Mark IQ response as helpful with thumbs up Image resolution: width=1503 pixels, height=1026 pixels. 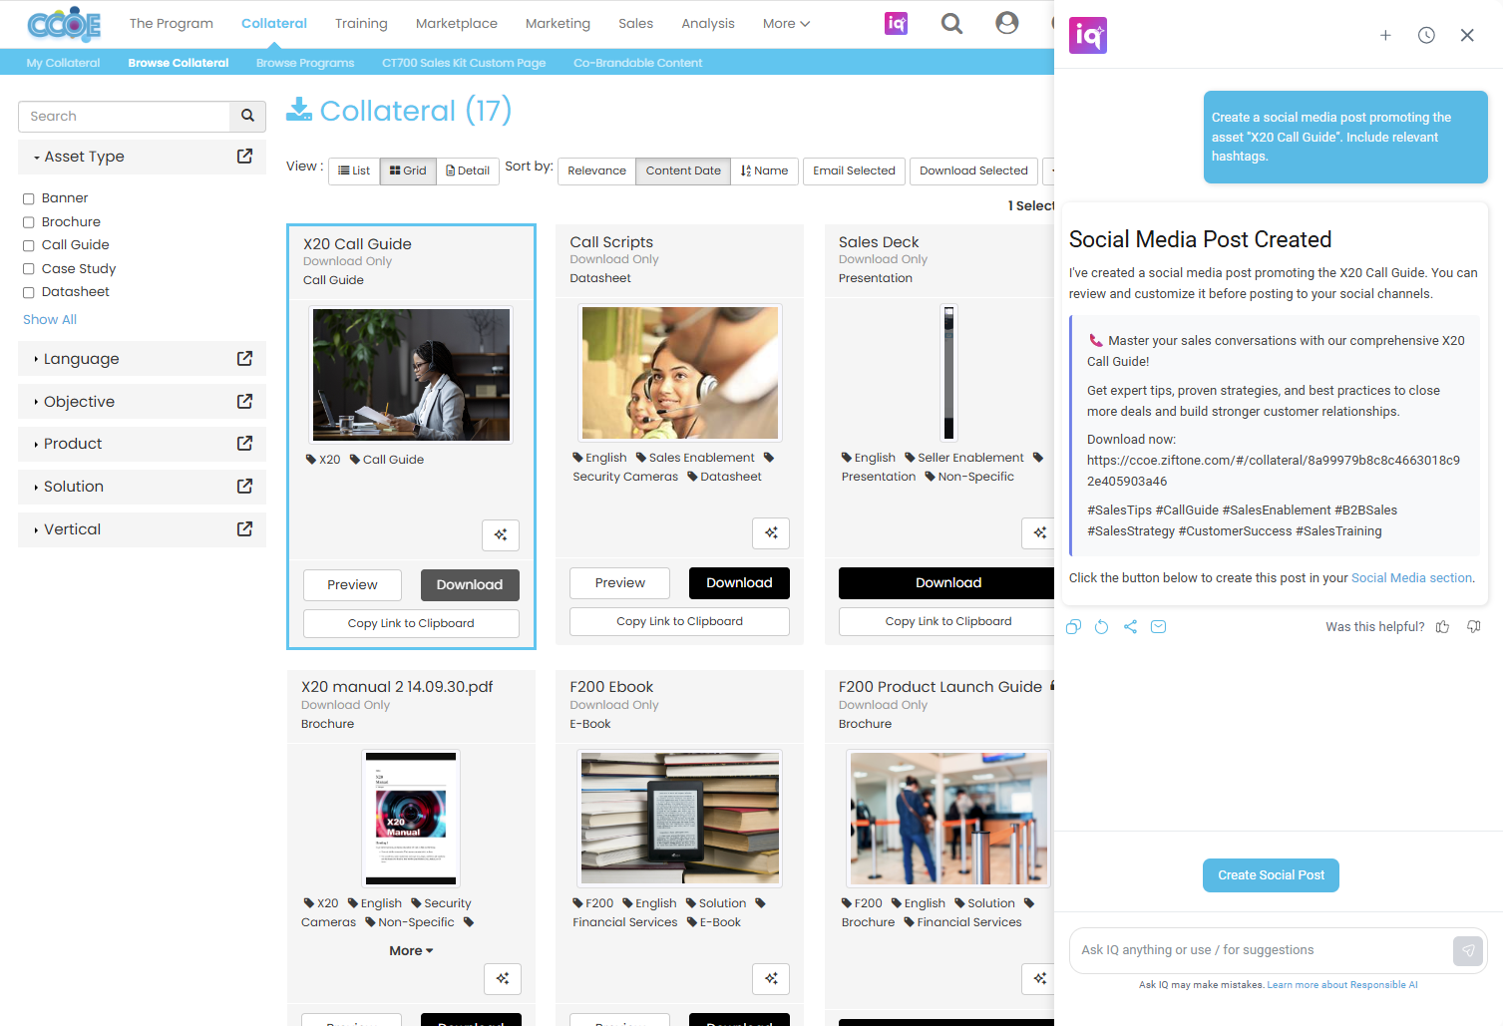coord(1442,627)
